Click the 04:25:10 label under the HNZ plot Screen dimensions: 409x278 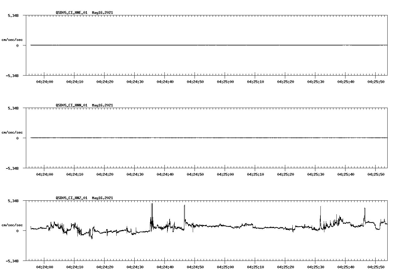coord(255,267)
